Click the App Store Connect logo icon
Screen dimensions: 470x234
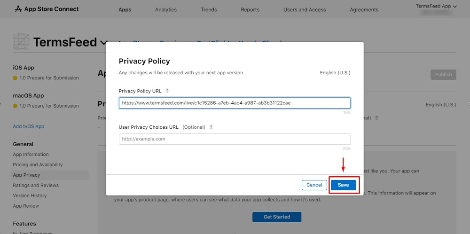(18, 9)
